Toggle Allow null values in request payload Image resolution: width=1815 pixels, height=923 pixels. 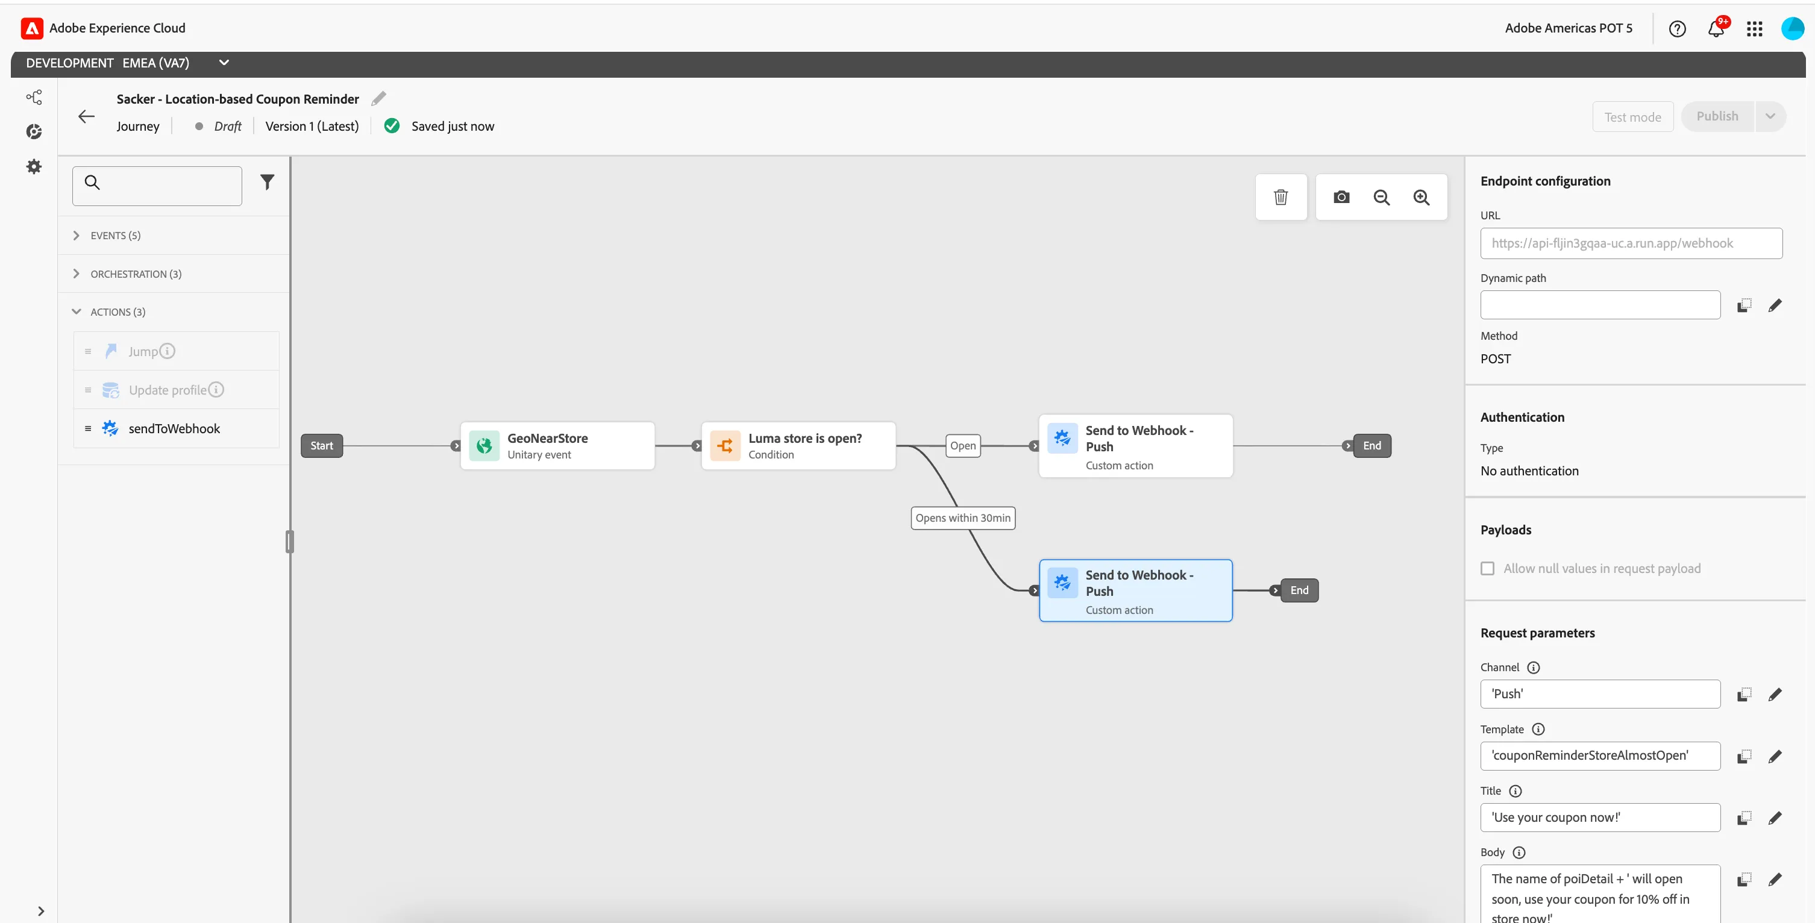1487,569
